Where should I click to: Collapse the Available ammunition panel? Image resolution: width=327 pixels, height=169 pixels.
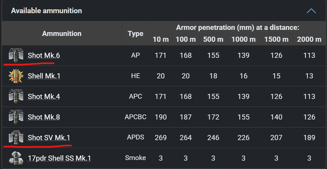point(311,11)
